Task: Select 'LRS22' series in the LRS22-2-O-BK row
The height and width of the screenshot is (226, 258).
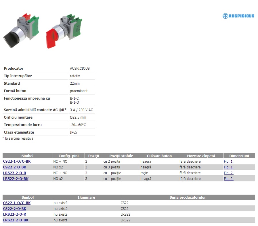Action: [125, 220]
